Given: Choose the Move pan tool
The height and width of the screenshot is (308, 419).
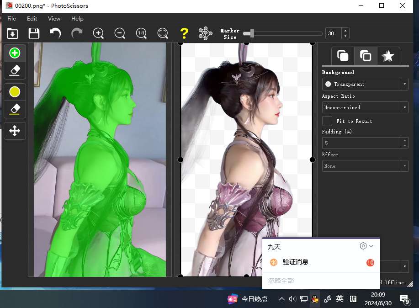Looking at the screenshot, I should 15,131.
